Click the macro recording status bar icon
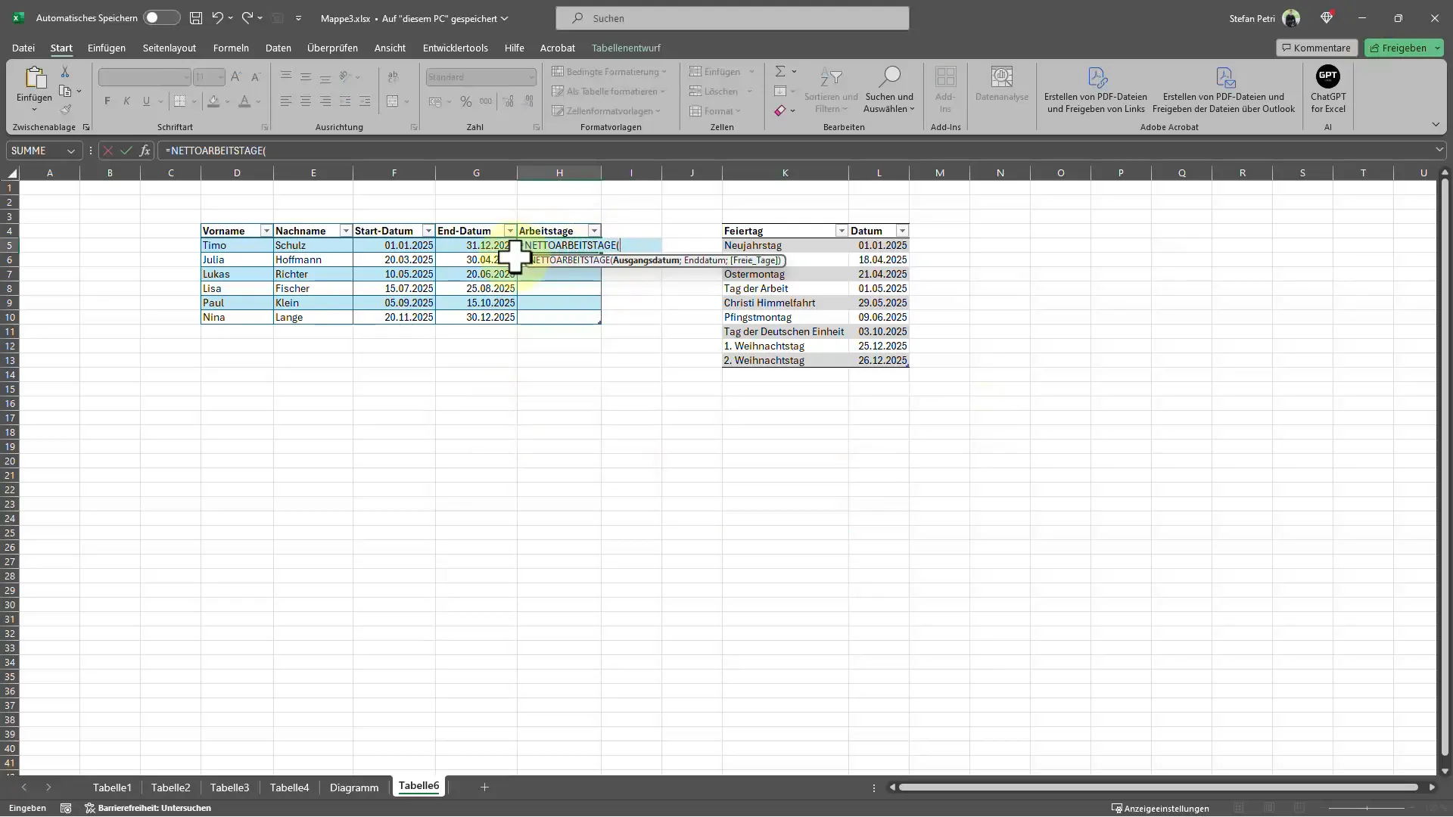This screenshot has height=817, width=1453. point(66,809)
